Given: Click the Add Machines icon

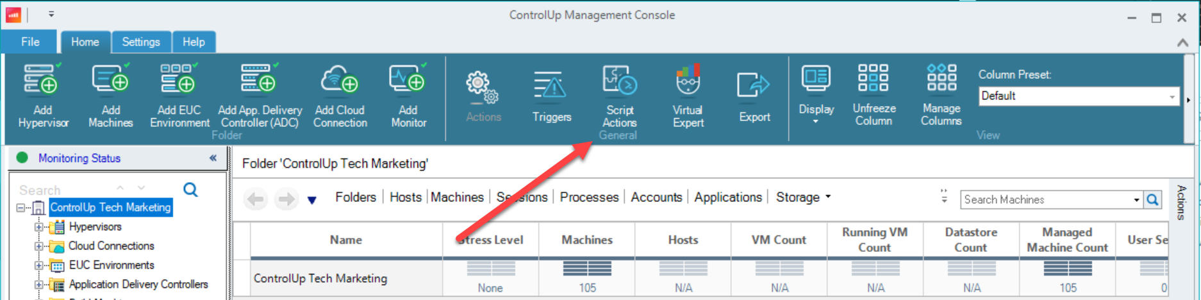Looking at the screenshot, I should point(110,79).
